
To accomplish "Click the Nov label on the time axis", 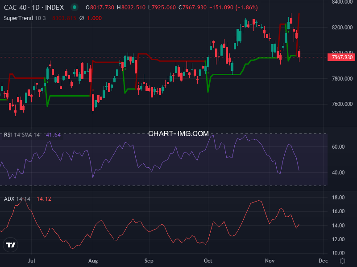I will point(270,261).
